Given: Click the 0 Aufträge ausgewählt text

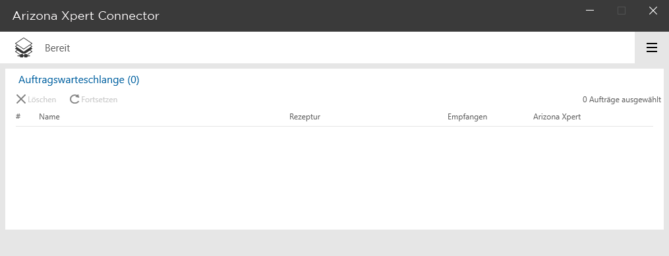Looking at the screenshot, I should [x=622, y=100].
